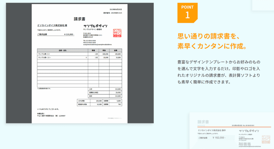Image resolution: width=274 pixels, height=149 pixels.
Task: Click heading line 素早くカンタンに作成。
Action: (x=212, y=46)
